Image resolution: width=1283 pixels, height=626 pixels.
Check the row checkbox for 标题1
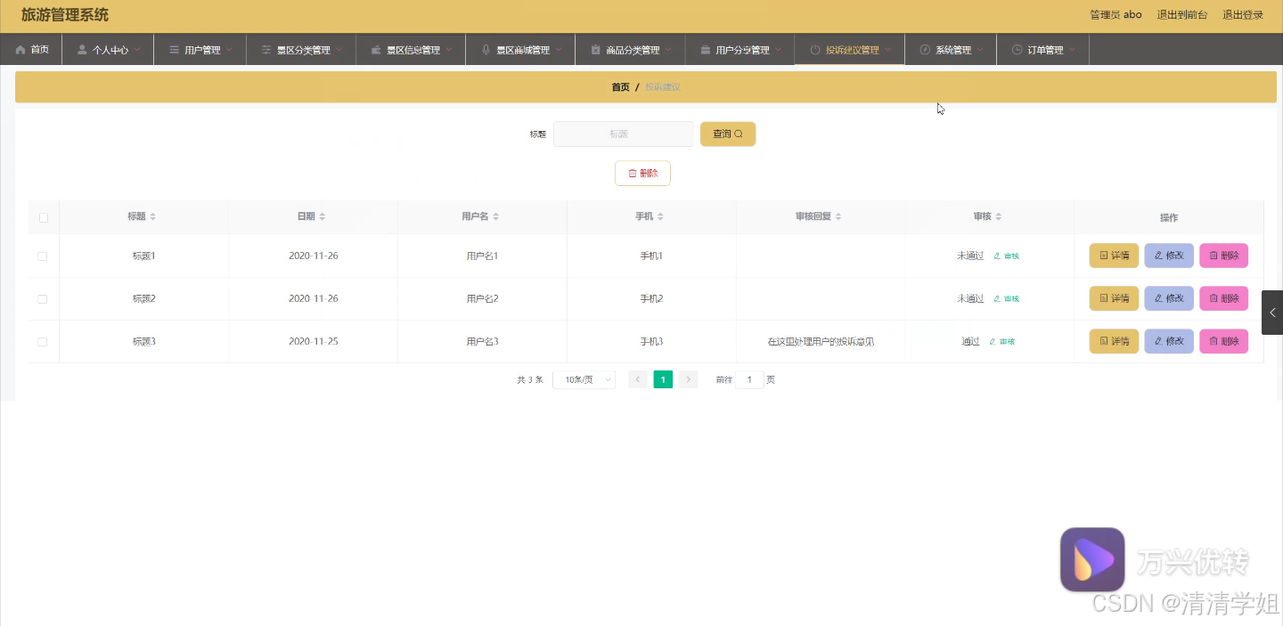point(42,256)
